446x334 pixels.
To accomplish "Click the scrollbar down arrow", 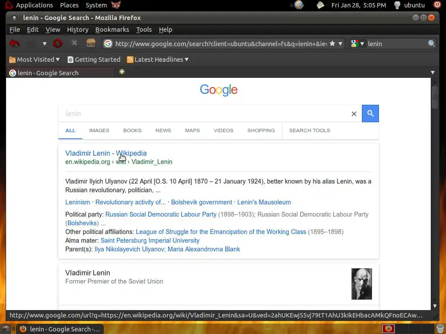I will point(435,306).
